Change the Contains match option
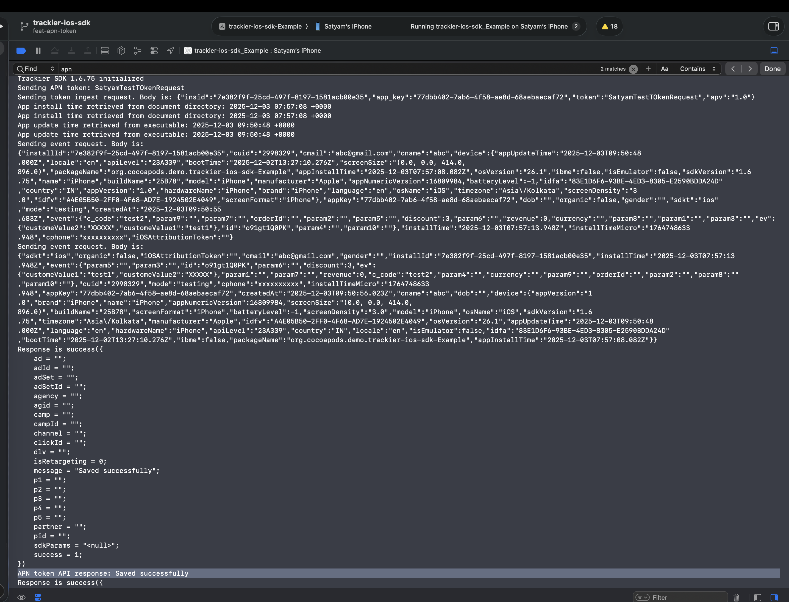The width and height of the screenshot is (789, 602). [696, 68]
